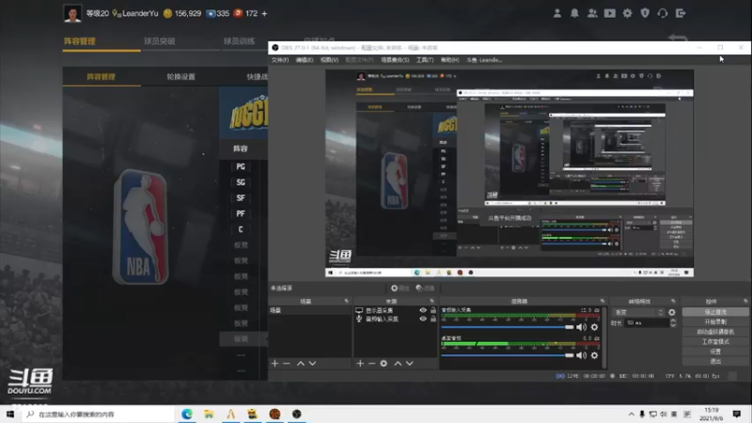
Task: Decrease transition duration with down arrow
Action: pos(673,325)
